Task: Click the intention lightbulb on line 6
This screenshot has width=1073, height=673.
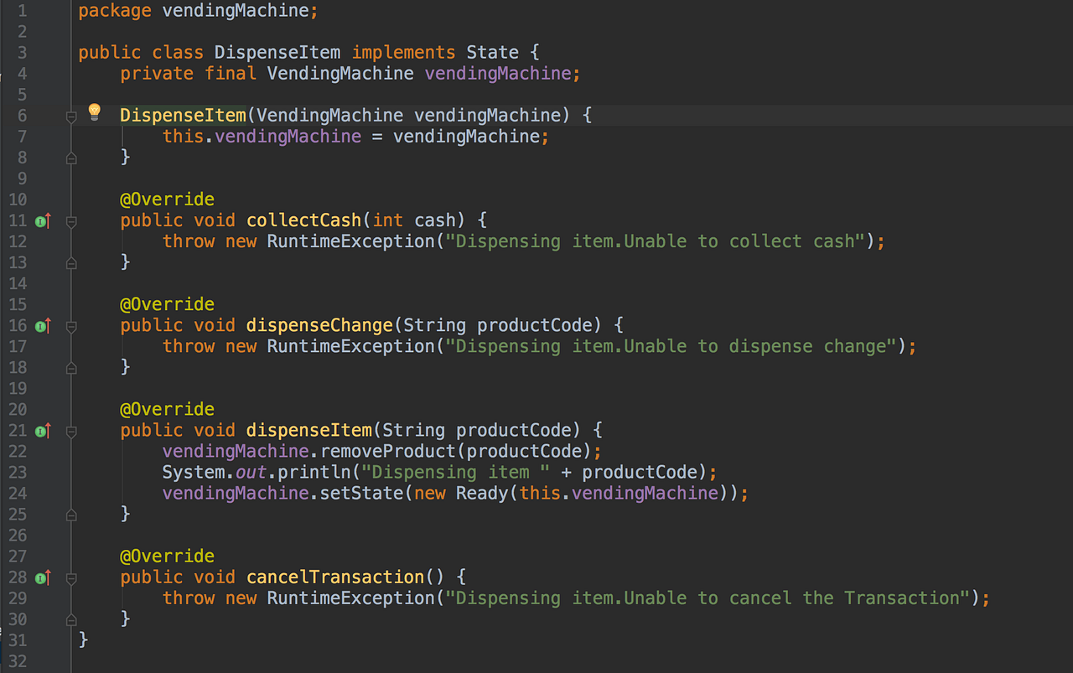Action: pyautogui.click(x=94, y=111)
